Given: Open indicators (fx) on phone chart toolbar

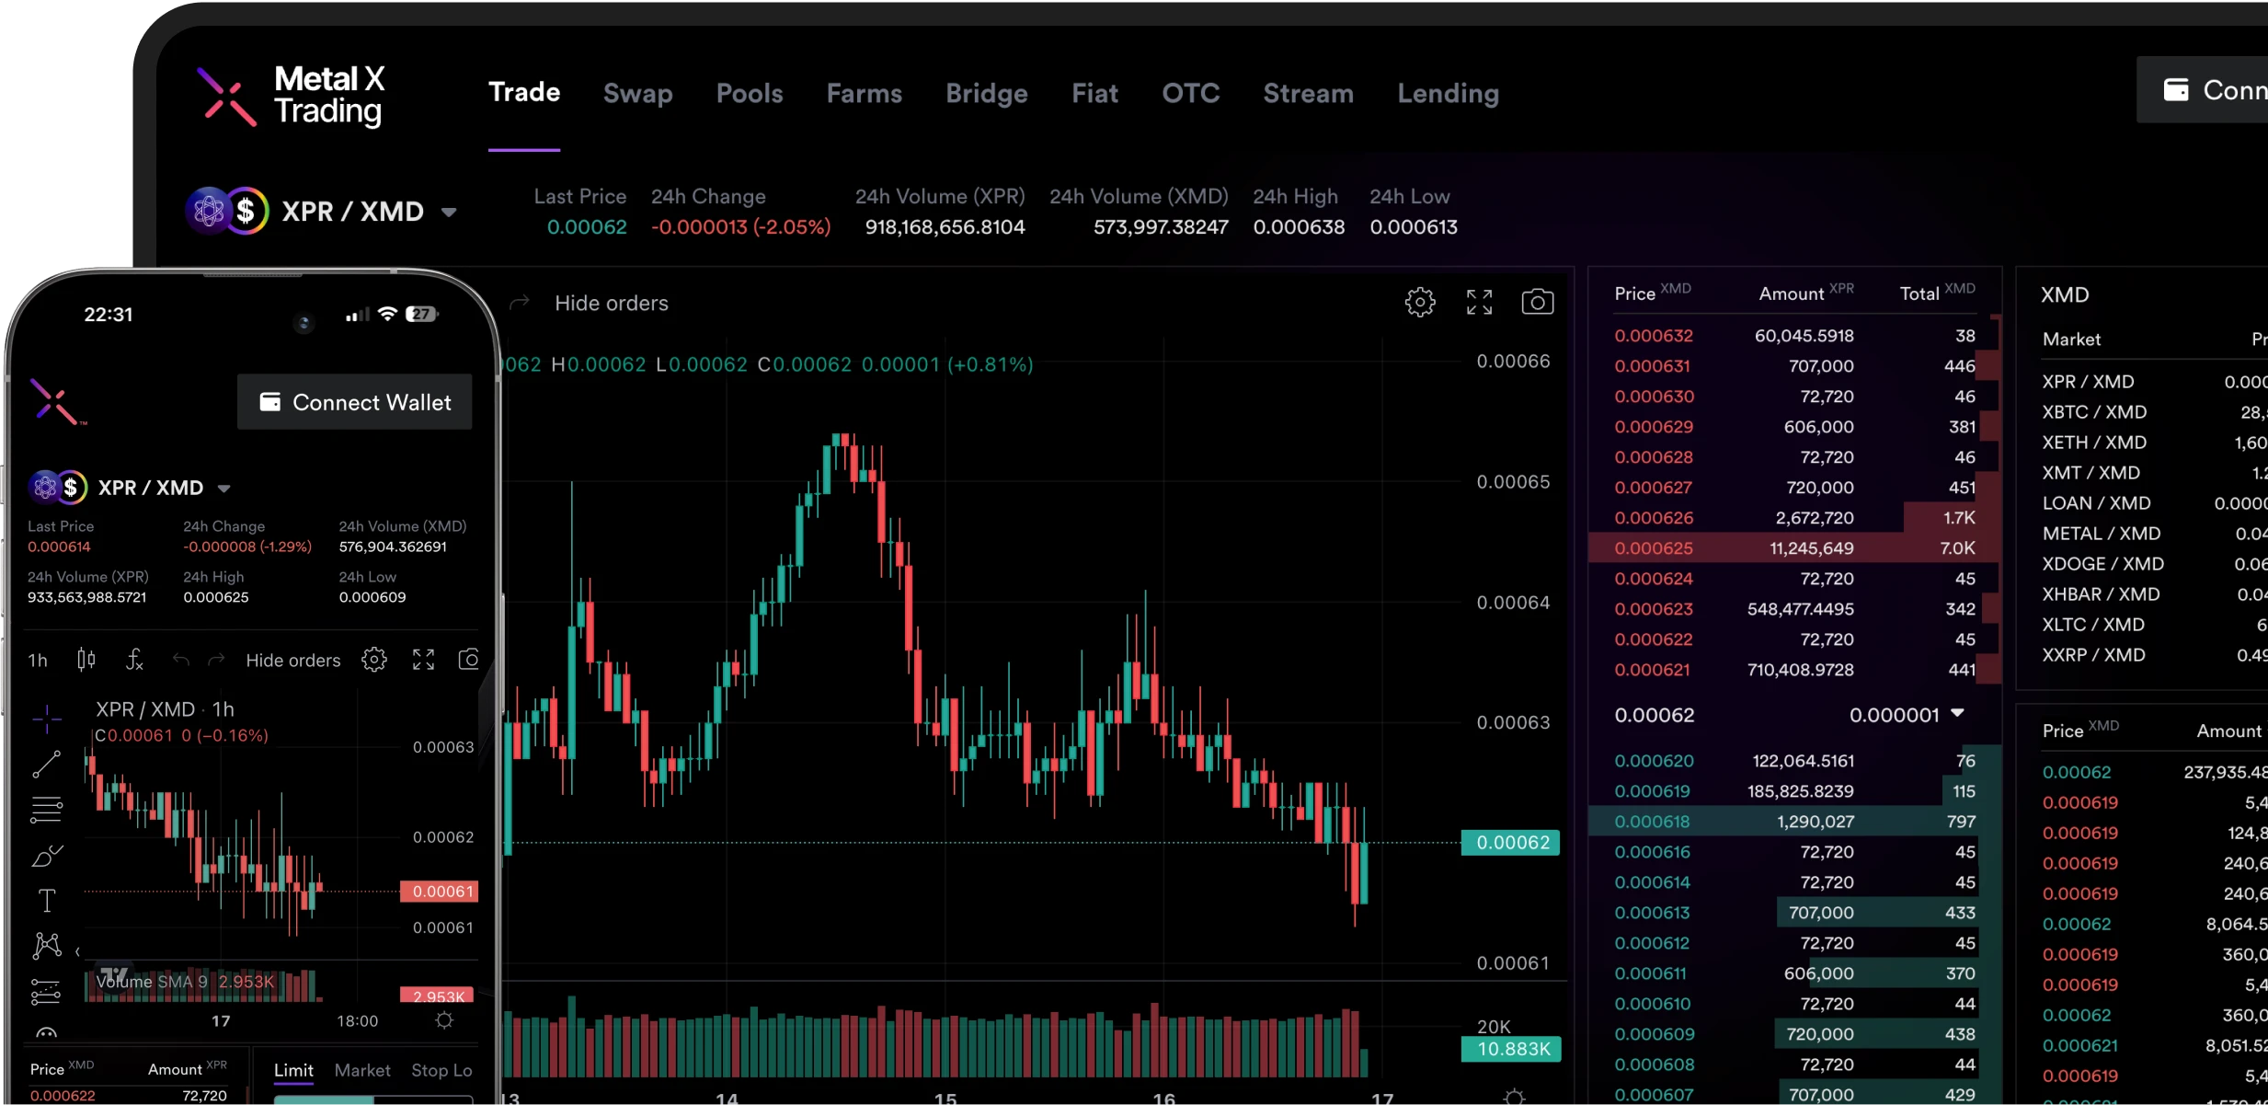Looking at the screenshot, I should tap(134, 659).
